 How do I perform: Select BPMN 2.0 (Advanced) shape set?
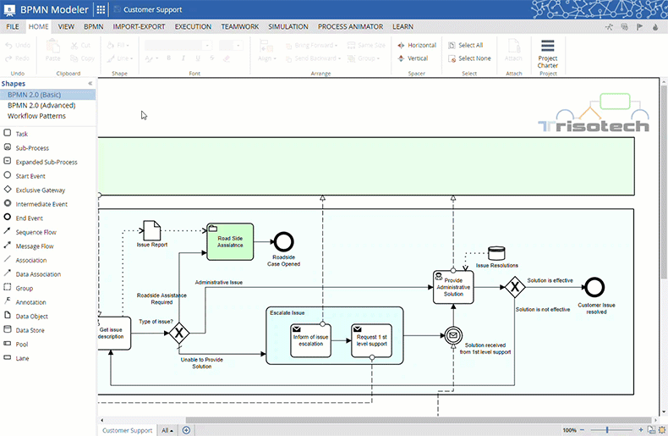point(41,105)
